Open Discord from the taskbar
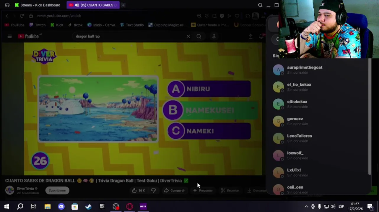The image size is (379, 212). tap(61, 206)
